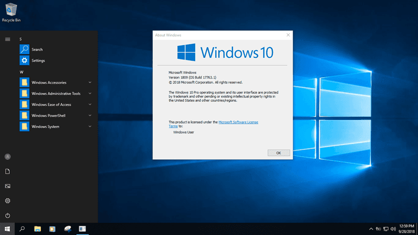This screenshot has height=235, width=418.
Task: Select the active About Windows taskbar icon
Action: tap(82, 229)
